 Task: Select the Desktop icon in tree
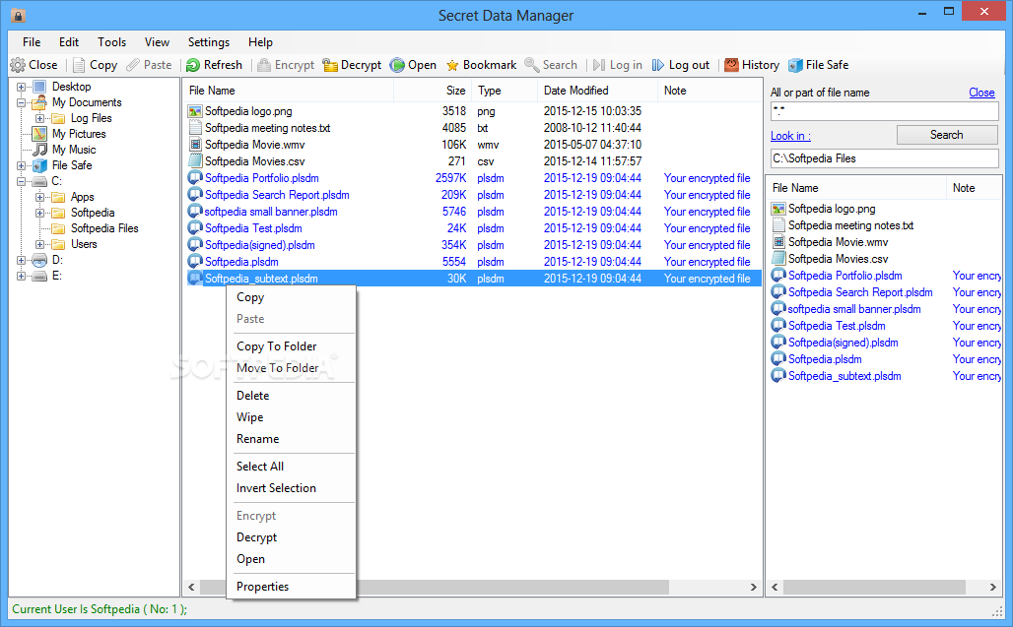click(40, 87)
